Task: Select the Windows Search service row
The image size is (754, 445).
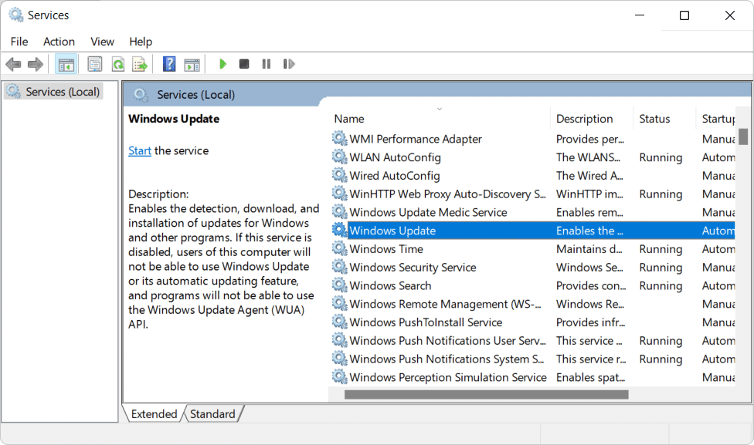Action: 390,285
